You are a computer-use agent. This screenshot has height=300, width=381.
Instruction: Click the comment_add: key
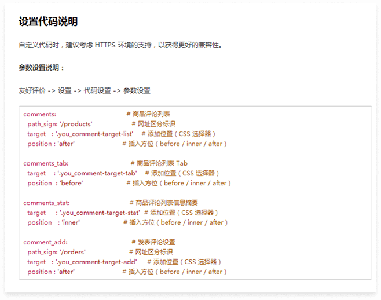tap(45, 242)
